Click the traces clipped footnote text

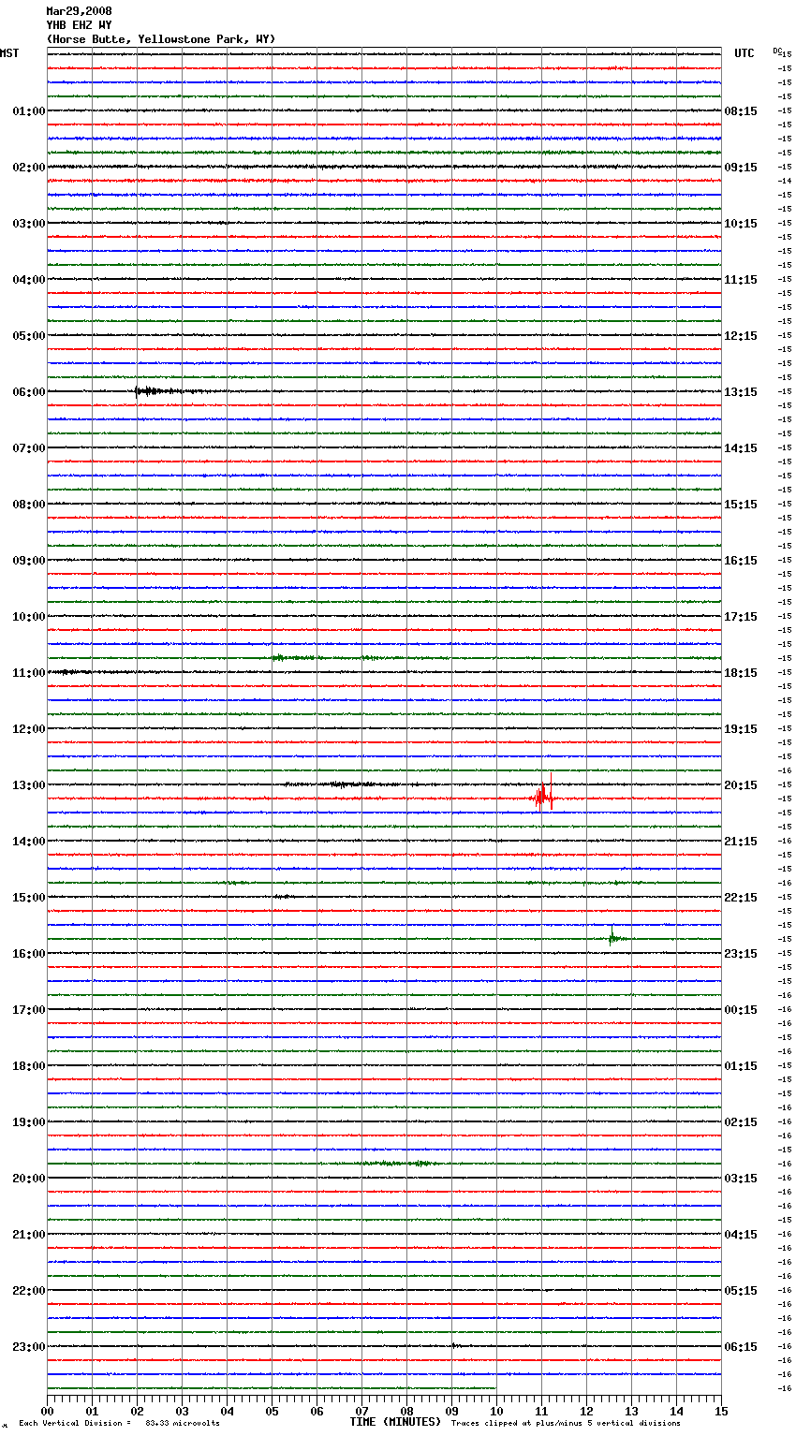(566, 1423)
